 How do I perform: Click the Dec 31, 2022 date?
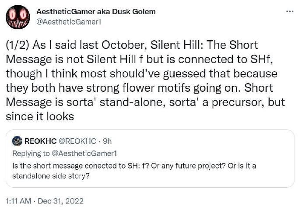coord(60,201)
